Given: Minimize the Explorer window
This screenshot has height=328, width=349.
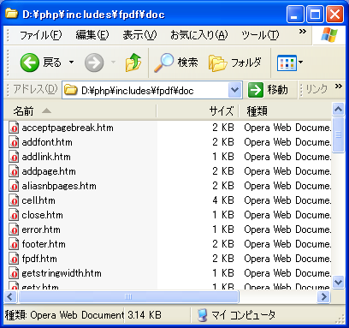Looking at the screenshot, I should 295,14.
